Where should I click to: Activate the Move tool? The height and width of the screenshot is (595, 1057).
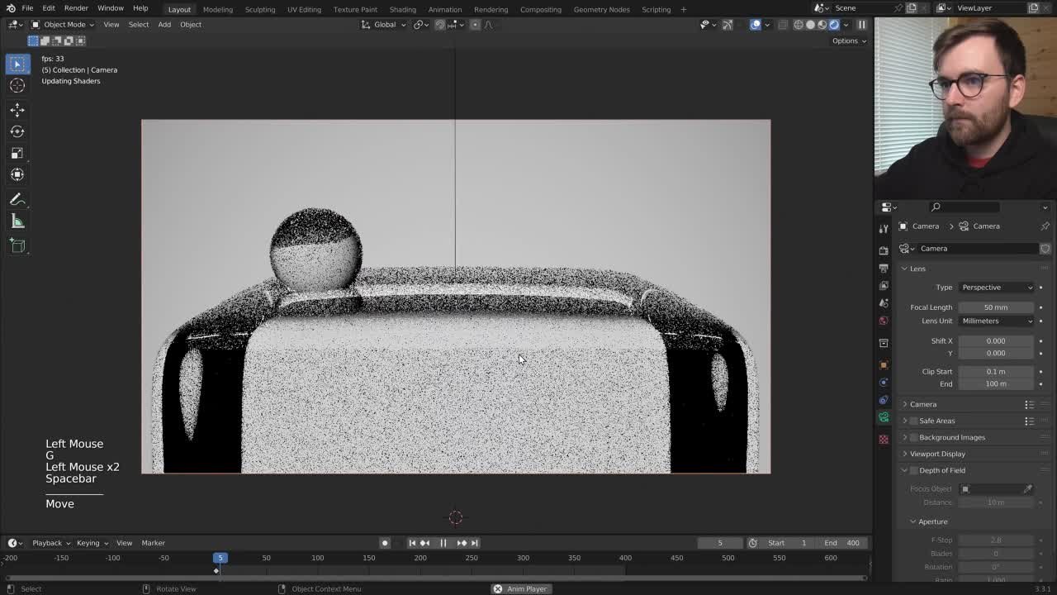click(x=17, y=110)
